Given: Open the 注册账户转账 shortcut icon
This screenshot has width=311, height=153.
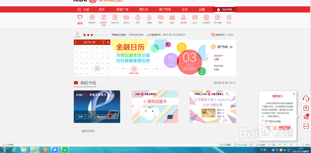Looking at the screenshot, I should tap(104, 17).
